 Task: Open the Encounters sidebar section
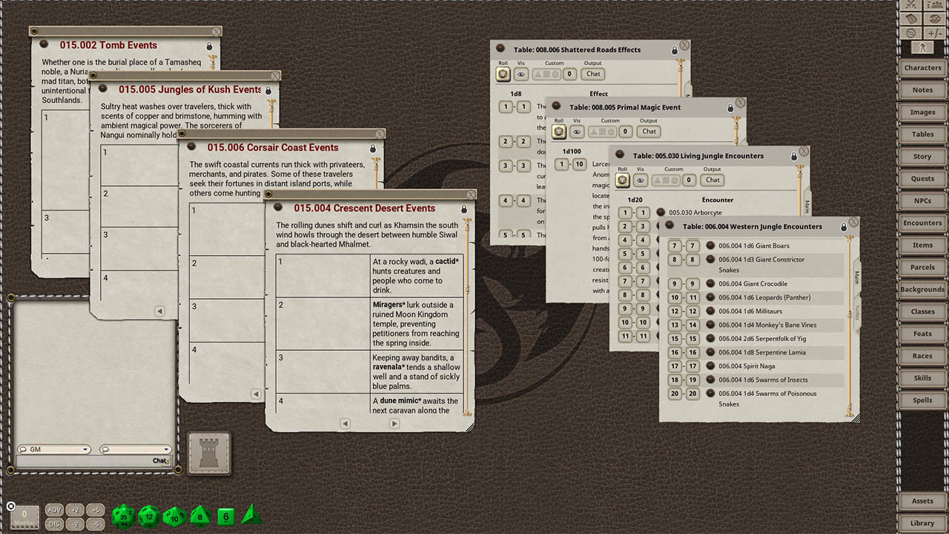pyautogui.click(x=922, y=222)
